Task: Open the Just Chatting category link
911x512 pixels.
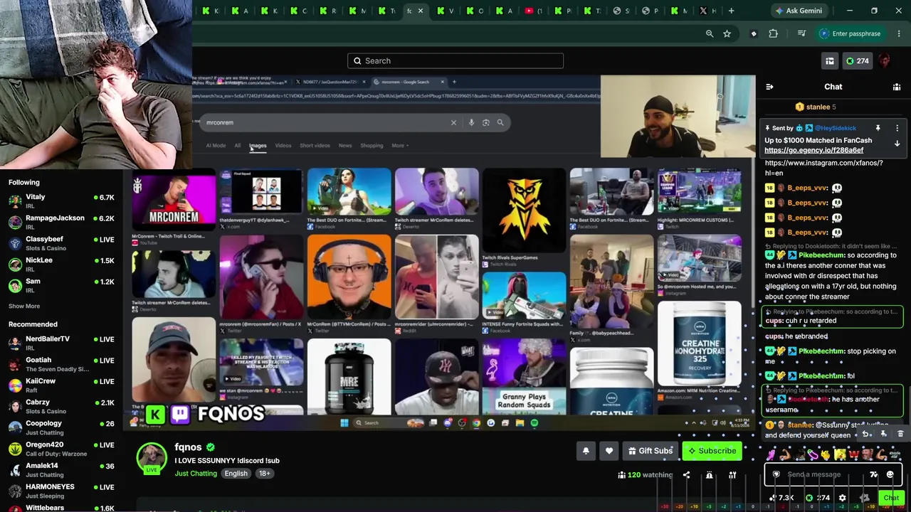Action: [x=196, y=474]
